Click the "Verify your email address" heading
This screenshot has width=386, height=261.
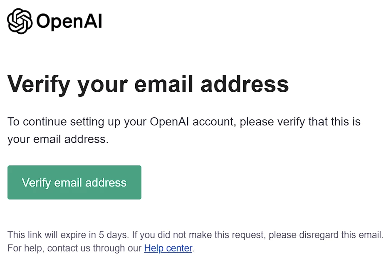click(148, 85)
